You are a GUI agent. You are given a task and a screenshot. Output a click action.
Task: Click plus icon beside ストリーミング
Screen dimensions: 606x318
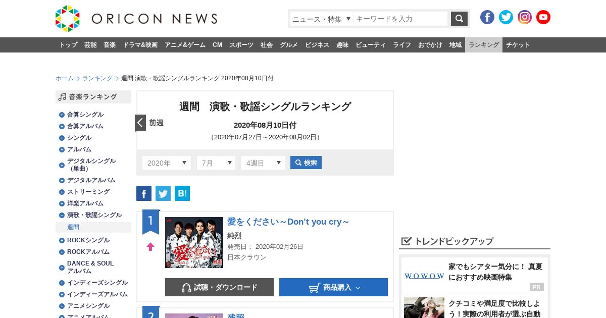click(x=62, y=192)
